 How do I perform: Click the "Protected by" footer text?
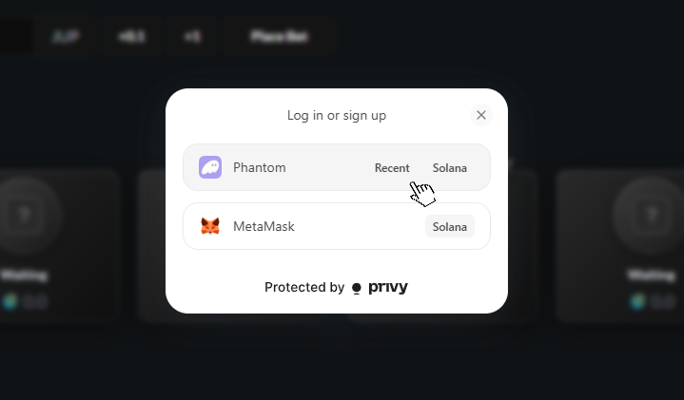point(304,287)
